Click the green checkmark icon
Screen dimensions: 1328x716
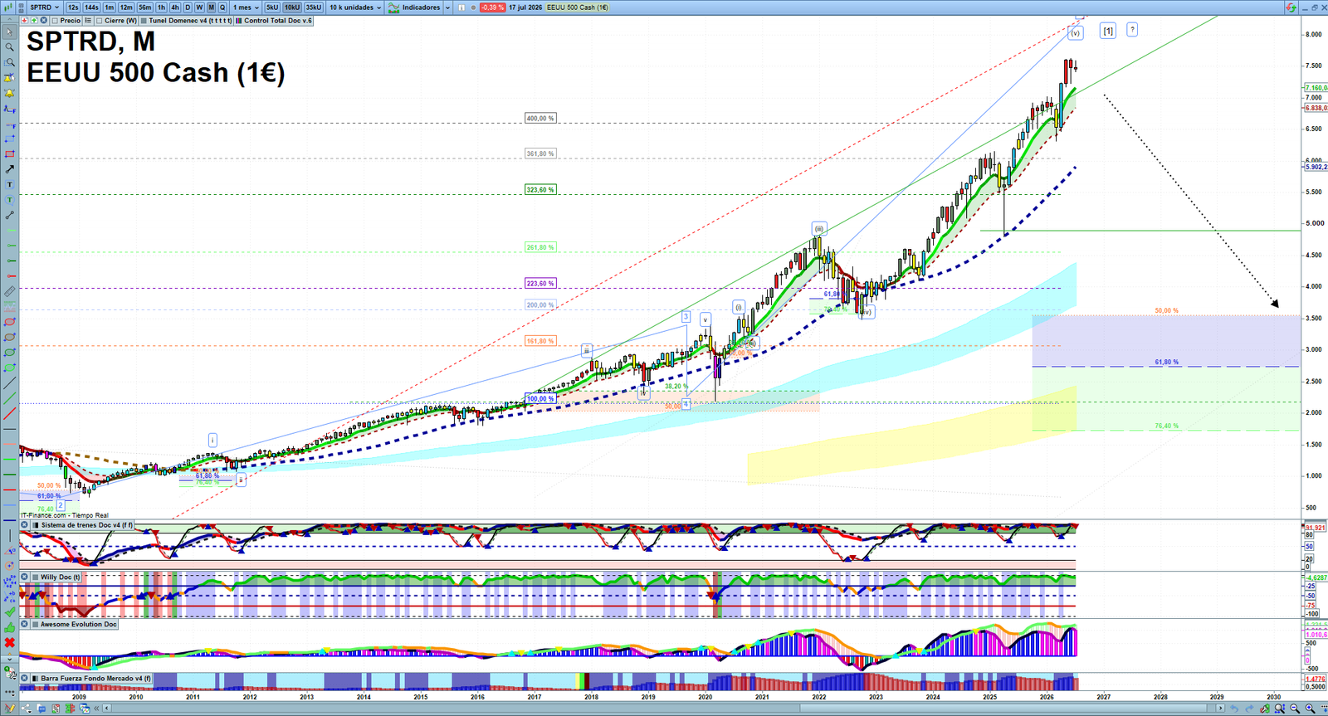pos(9,612)
